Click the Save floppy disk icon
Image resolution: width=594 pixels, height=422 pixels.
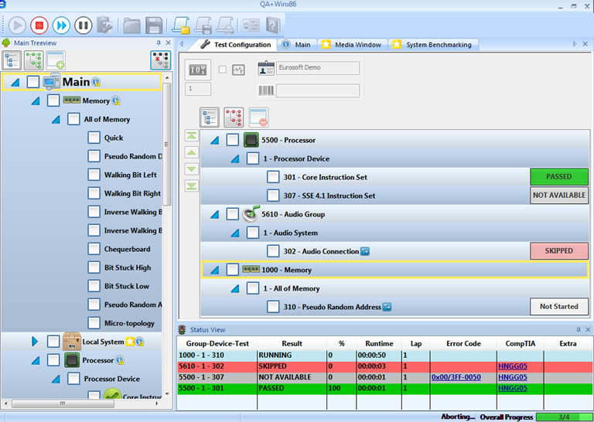pyautogui.click(x=155, y=25)
